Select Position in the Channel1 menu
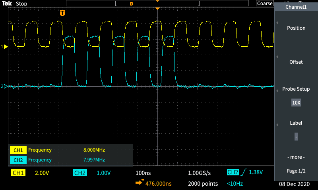 [296, 28]
